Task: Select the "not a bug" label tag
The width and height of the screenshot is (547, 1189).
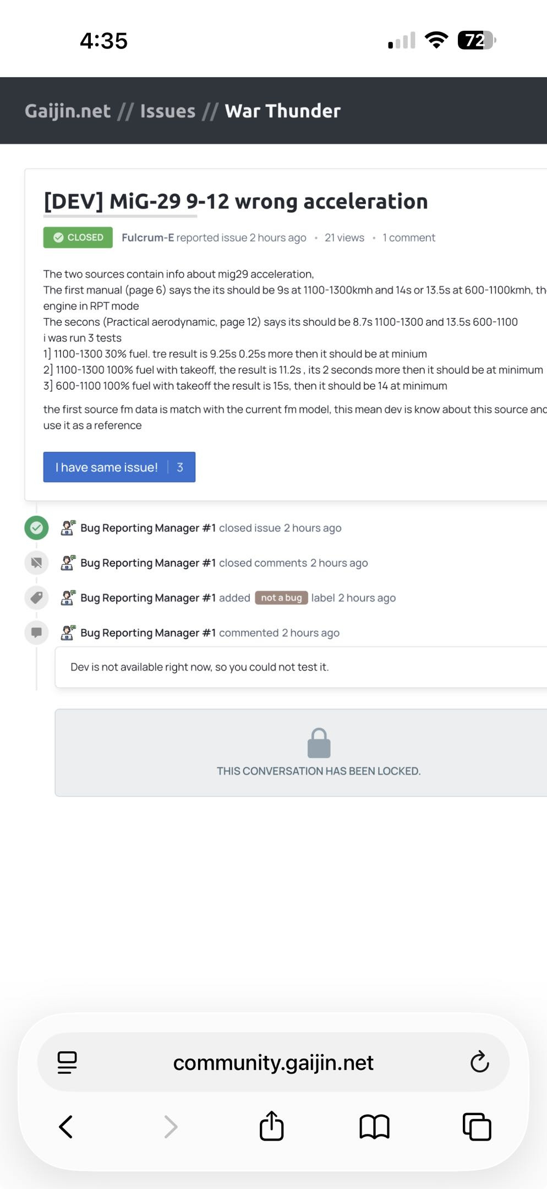Action: tap(281, 598)
